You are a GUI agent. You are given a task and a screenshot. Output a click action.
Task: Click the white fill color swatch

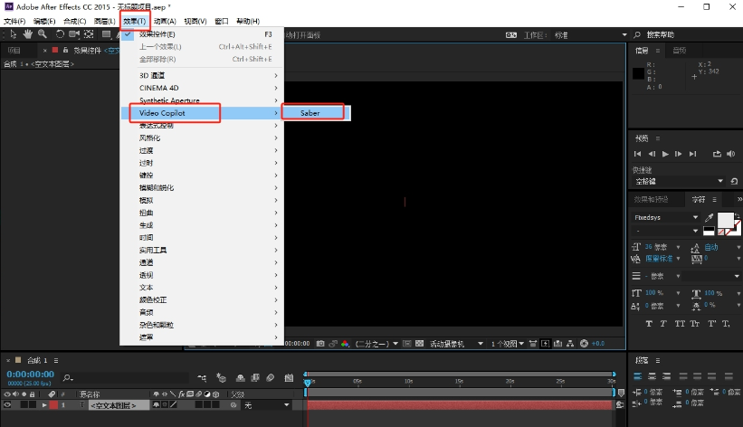pos(726,220)
